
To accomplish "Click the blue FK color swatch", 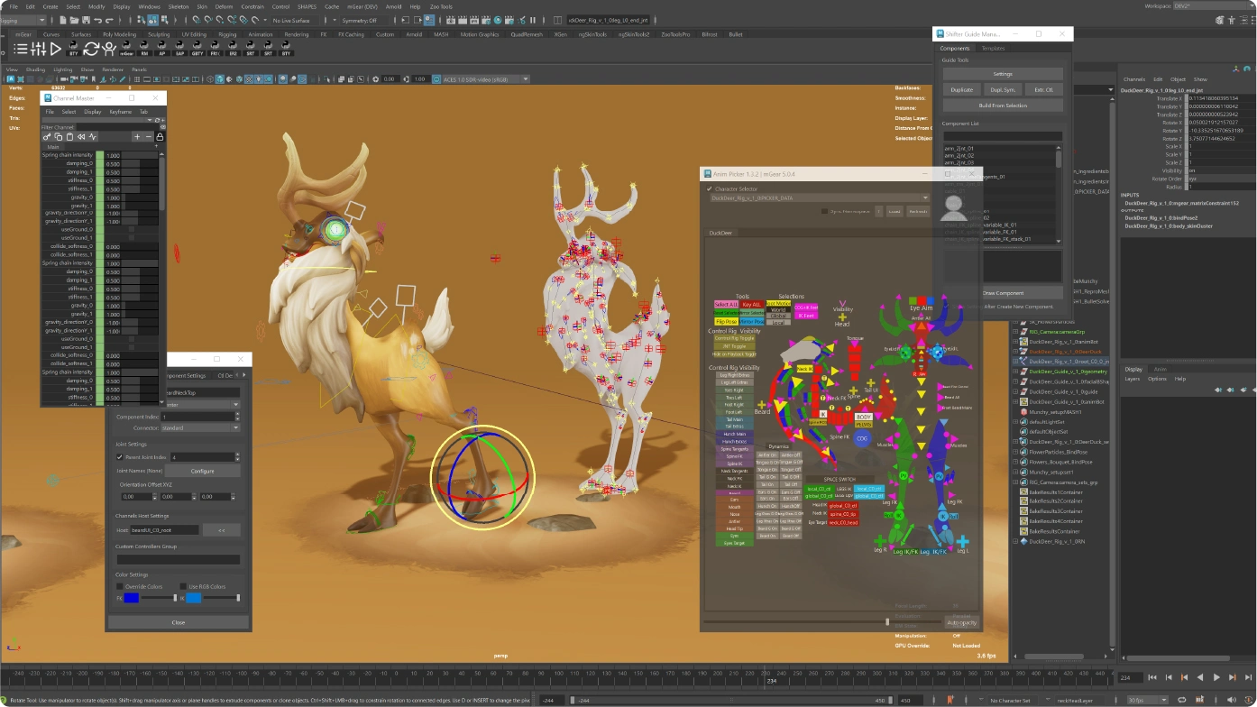I will tap(132, 598).
